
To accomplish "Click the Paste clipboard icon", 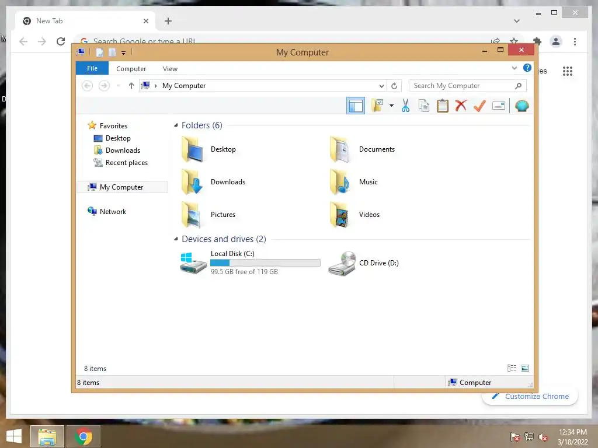I will pos(443,106).
